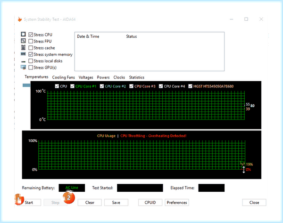Click the 19% CPU usage value
The height and width of the screenshot is (223, 283).
pyautogui.click(x=249, y=164)
